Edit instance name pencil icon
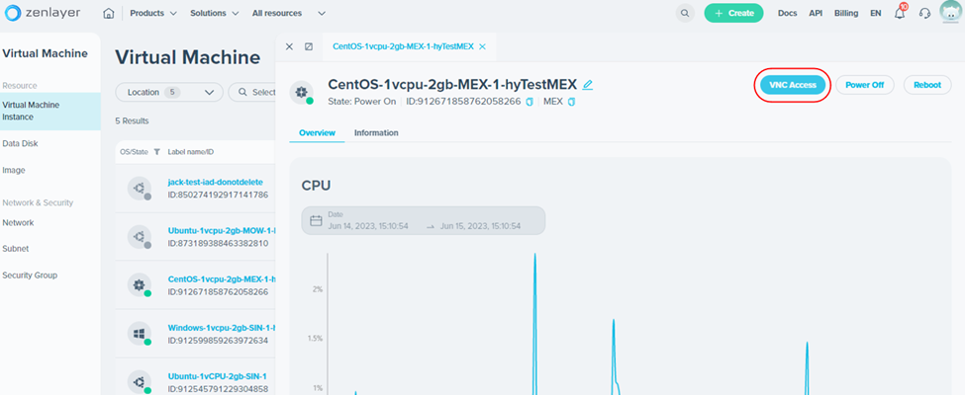This screenshot has height=395, width=965. coord(588,85)
